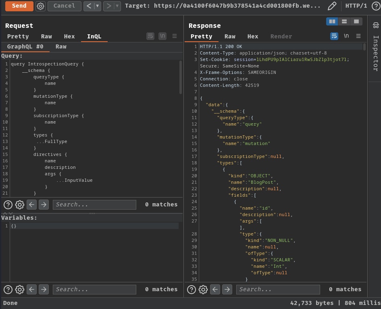Open help for the variables search bar
The width and height of the screenshot is (381, 309).
8,290
